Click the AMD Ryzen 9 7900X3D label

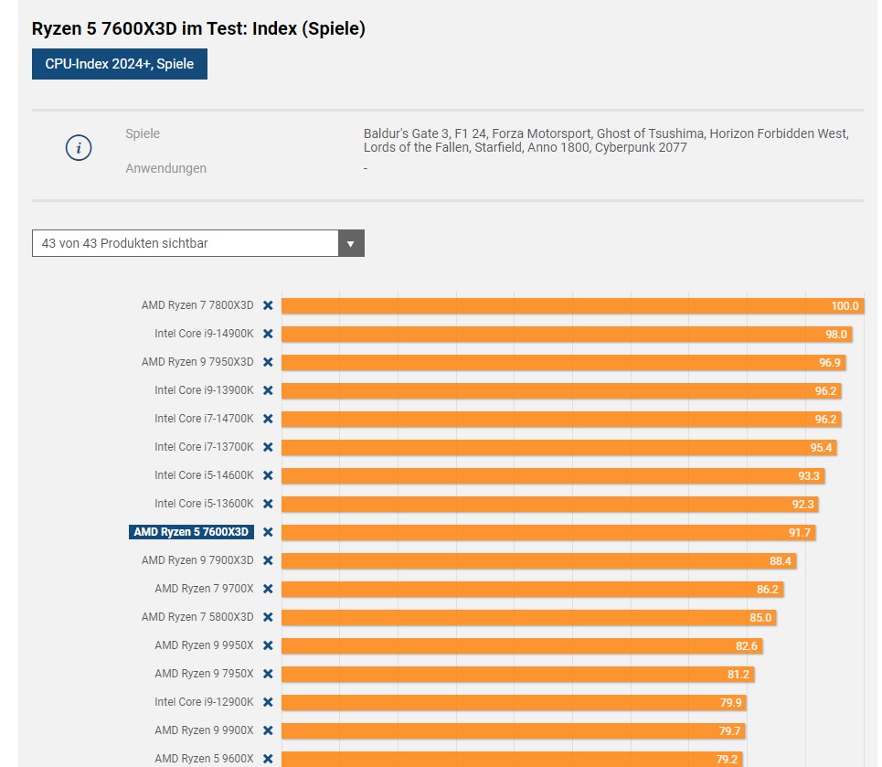point(197,559)
